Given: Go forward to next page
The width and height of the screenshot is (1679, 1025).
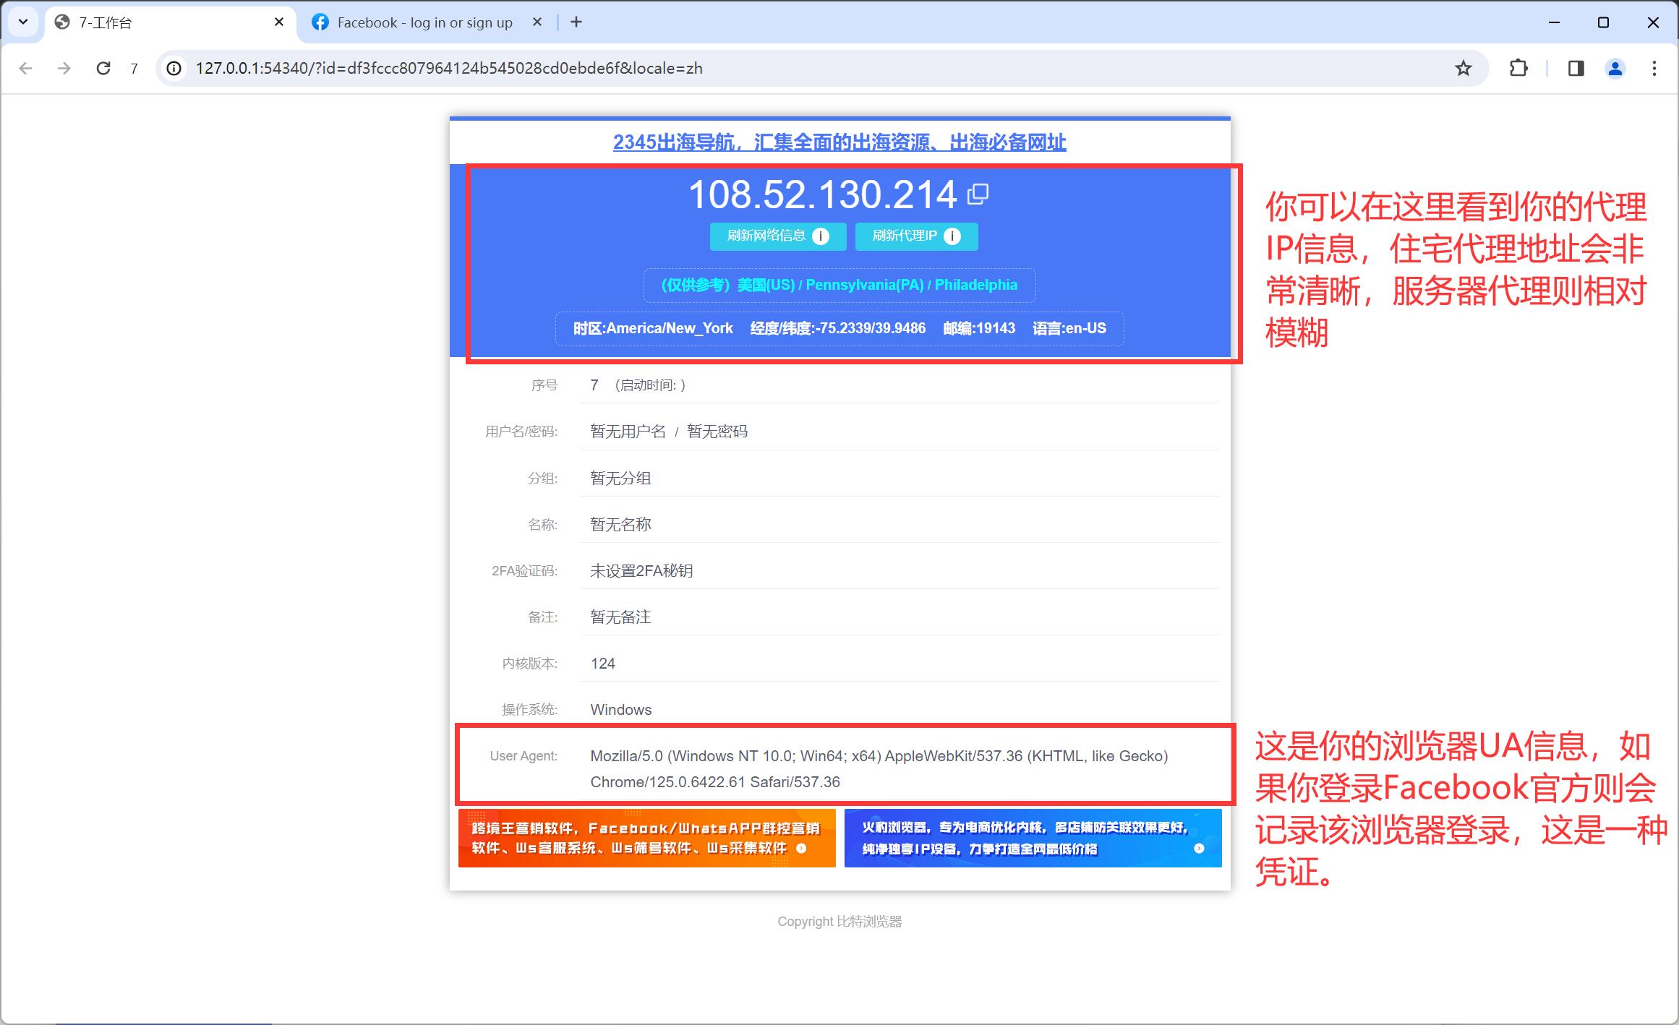Looking at the screenshot, I should [x=64, y=68].
